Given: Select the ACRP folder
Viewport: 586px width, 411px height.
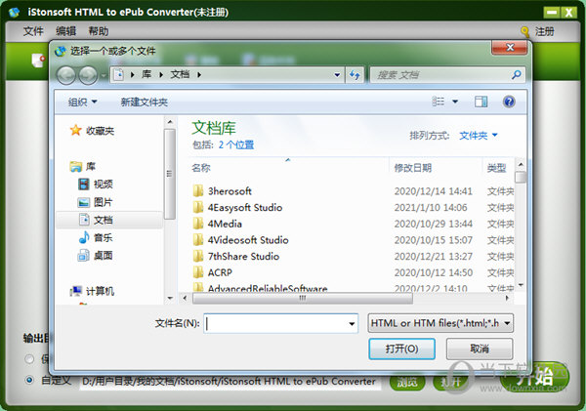Looking at the screenshot, I should point(213,272).
